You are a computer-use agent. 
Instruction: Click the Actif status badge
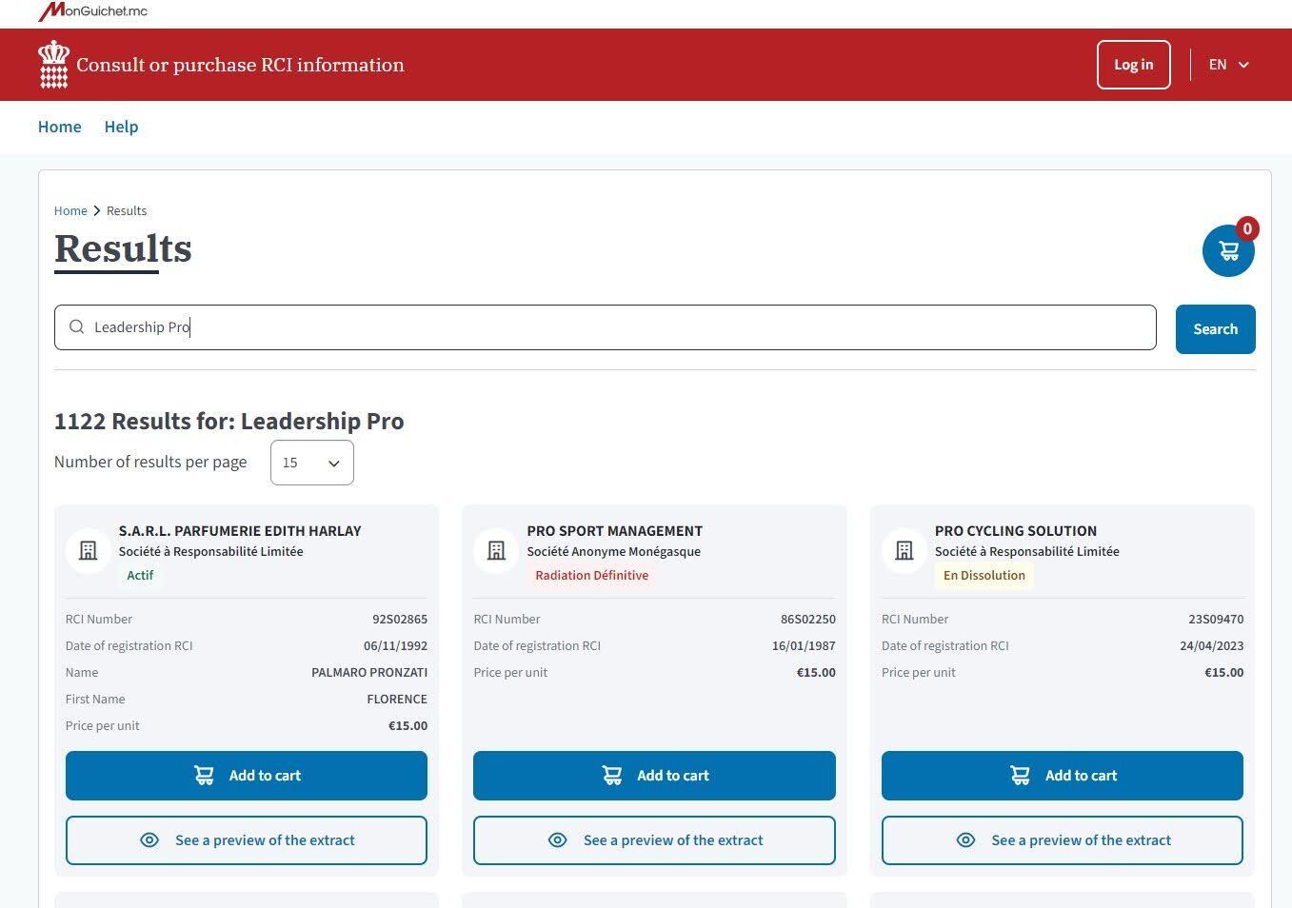point(140,575)
